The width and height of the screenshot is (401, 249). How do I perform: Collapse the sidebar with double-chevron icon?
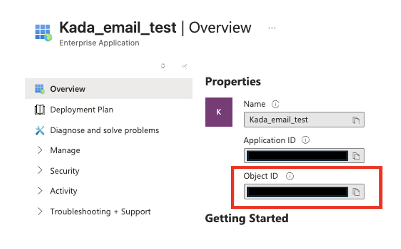coord(184,66)
